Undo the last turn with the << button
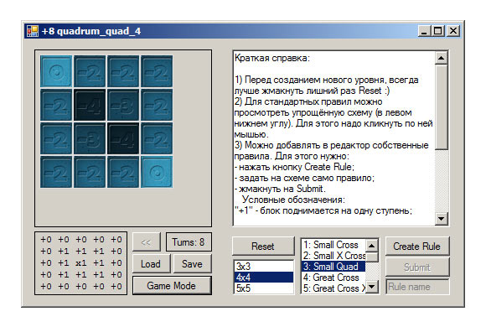The width and height of the screenshot is (486, 327). pyautogui.click(x=147, y=242)
